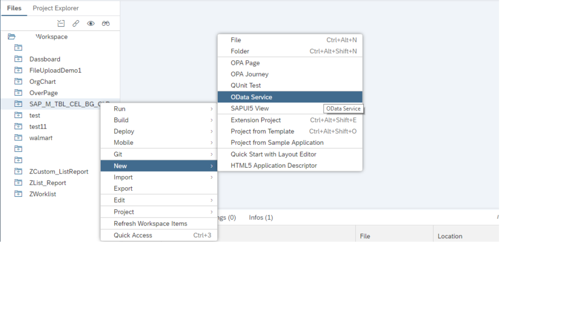Image resolution: width=573 pixels, height=311 pixels.
Task: Click the walmart project folder icon
Action: (x=18, y=138)
